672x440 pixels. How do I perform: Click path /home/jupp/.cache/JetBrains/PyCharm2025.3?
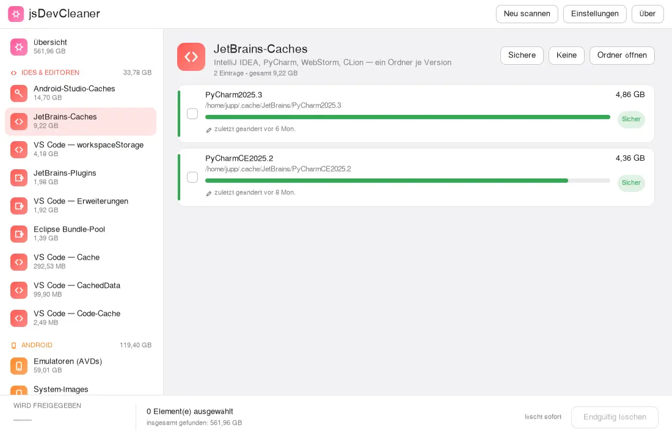(x=273, y=106)
